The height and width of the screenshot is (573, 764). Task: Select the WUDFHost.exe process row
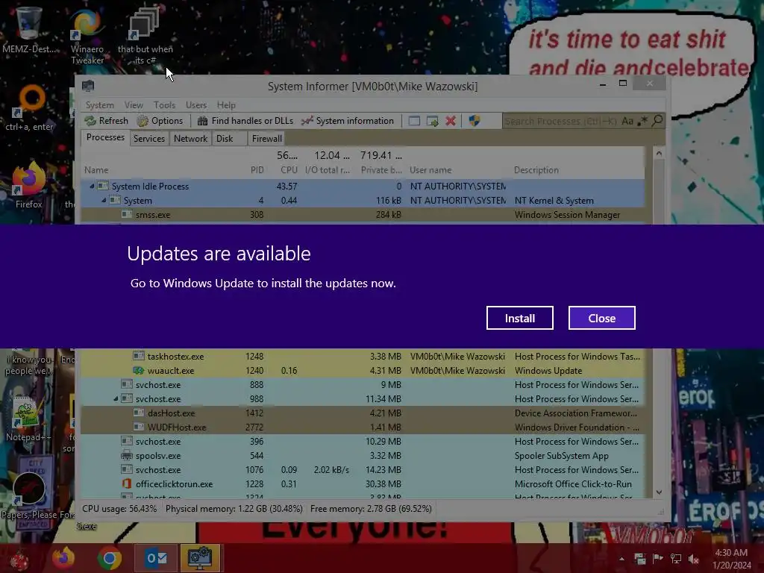pos(363,427)
